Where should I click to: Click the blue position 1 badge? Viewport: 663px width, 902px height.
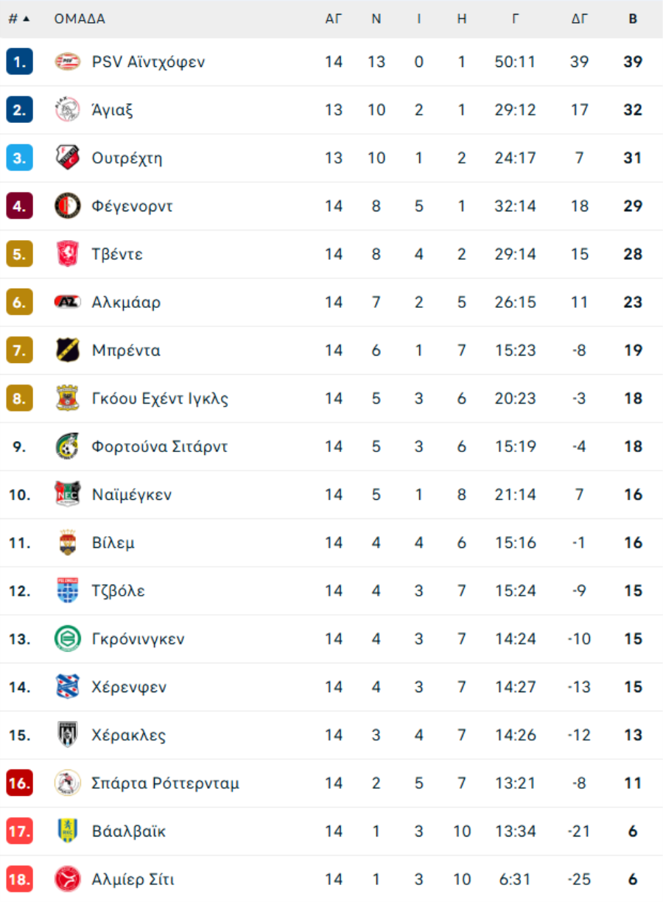pos(19,62)
